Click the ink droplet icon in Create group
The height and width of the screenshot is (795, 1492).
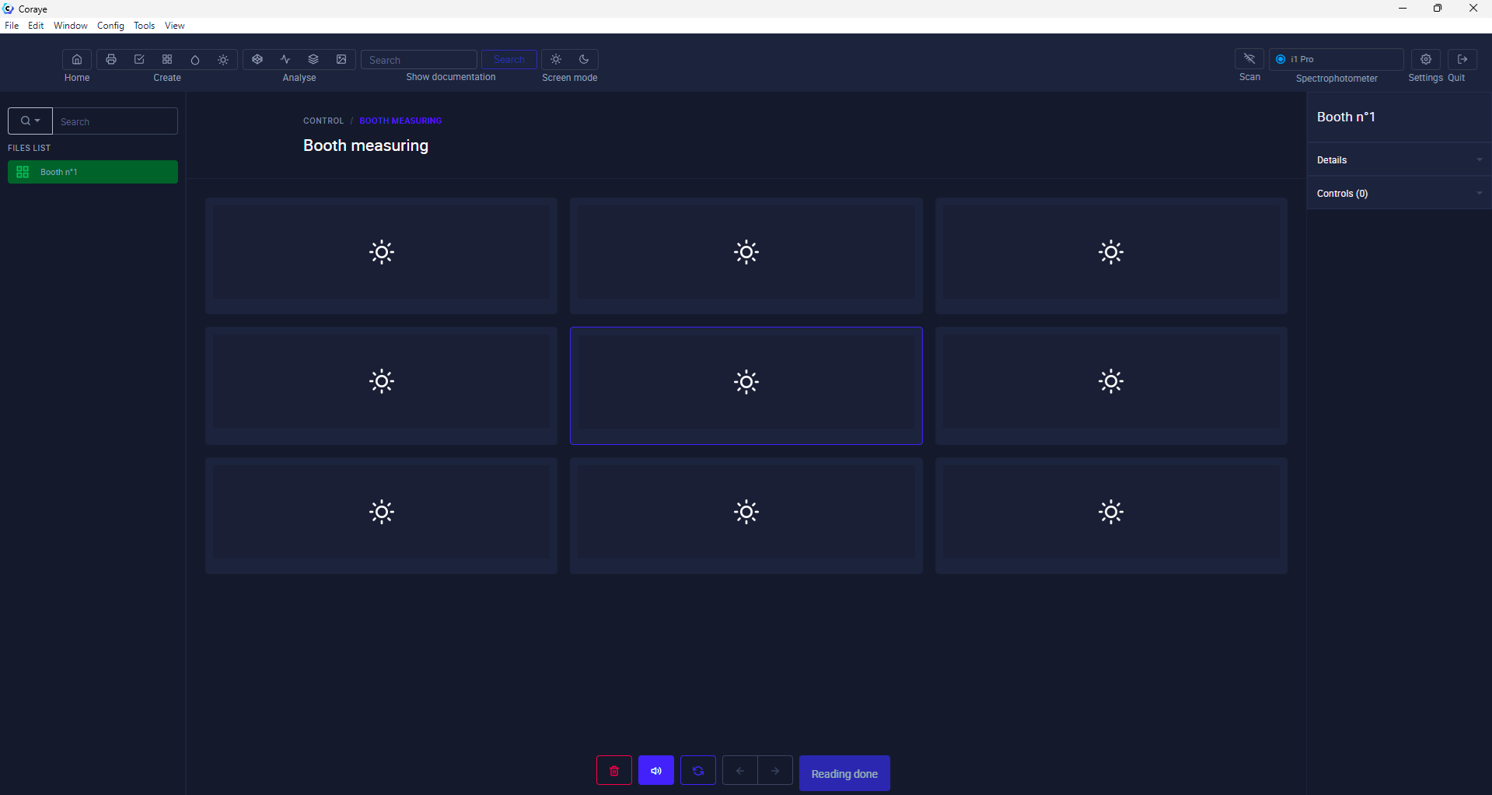pos(195,60)
